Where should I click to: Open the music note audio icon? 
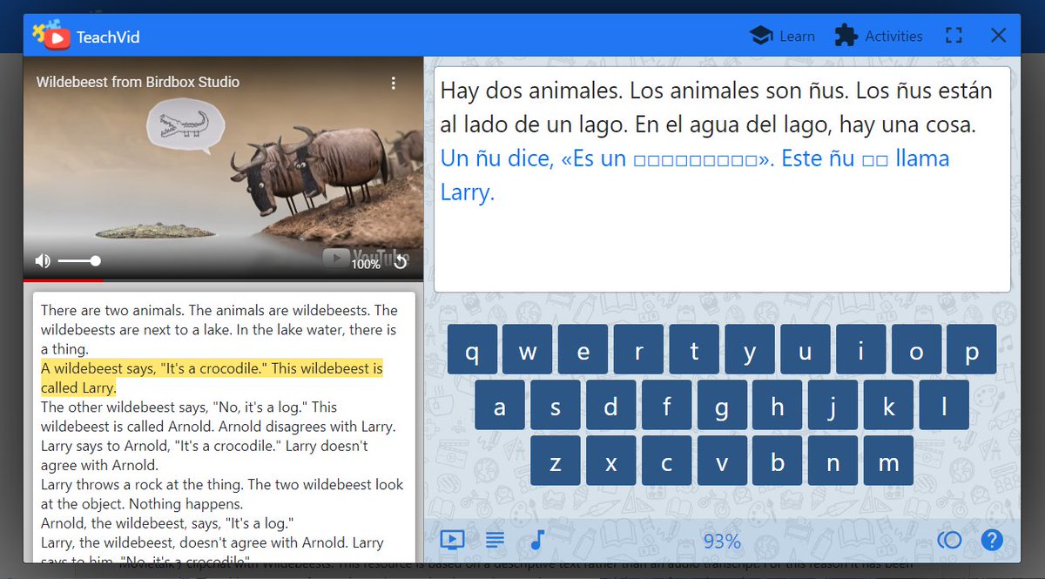pyautogui.click(x=536, y=539)
